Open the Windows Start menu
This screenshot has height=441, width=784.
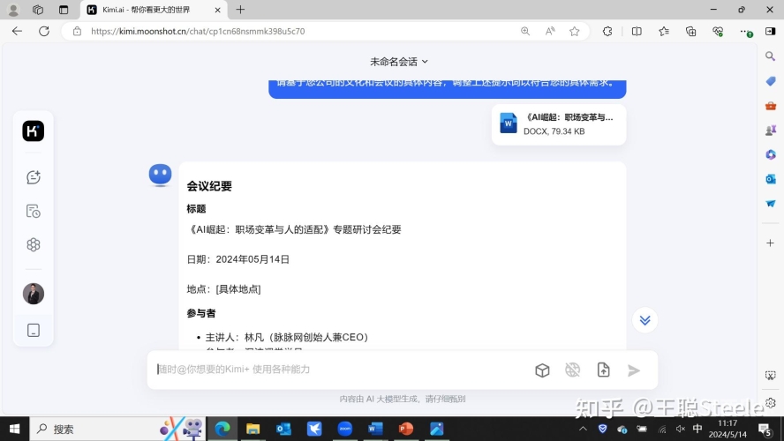coord(14,429)
